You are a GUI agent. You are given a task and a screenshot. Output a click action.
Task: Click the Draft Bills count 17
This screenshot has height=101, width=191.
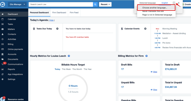tap(122, 69)
